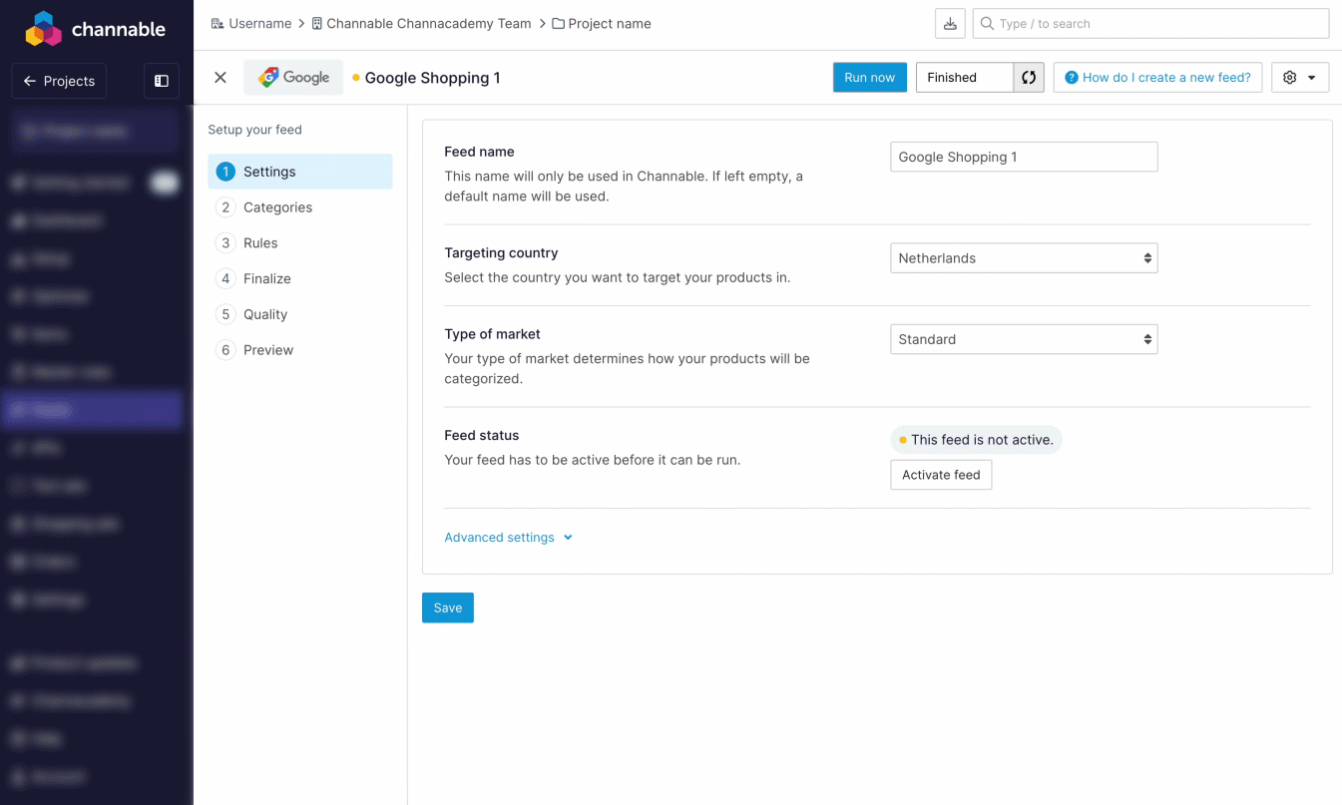The height and width of the screenshot is (805, 1342).
Task: Save the feed settings
Action: click(x=447, y=607)
